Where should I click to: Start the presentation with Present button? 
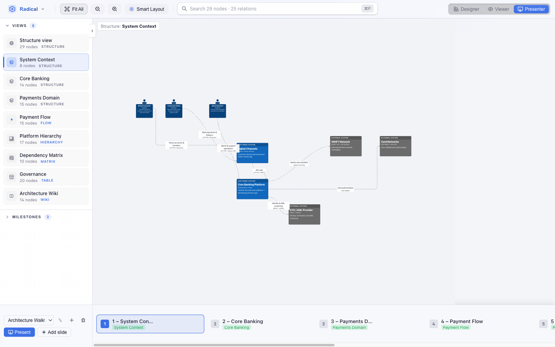[19, 332]
